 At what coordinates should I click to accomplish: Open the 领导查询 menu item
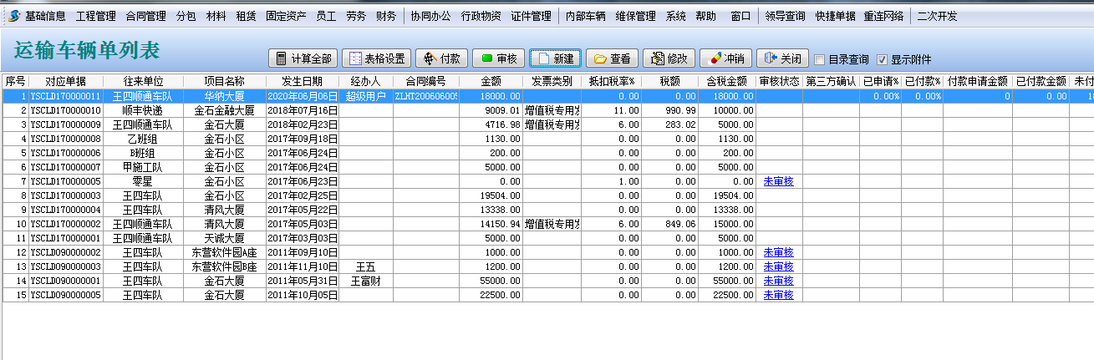(785, 16)
